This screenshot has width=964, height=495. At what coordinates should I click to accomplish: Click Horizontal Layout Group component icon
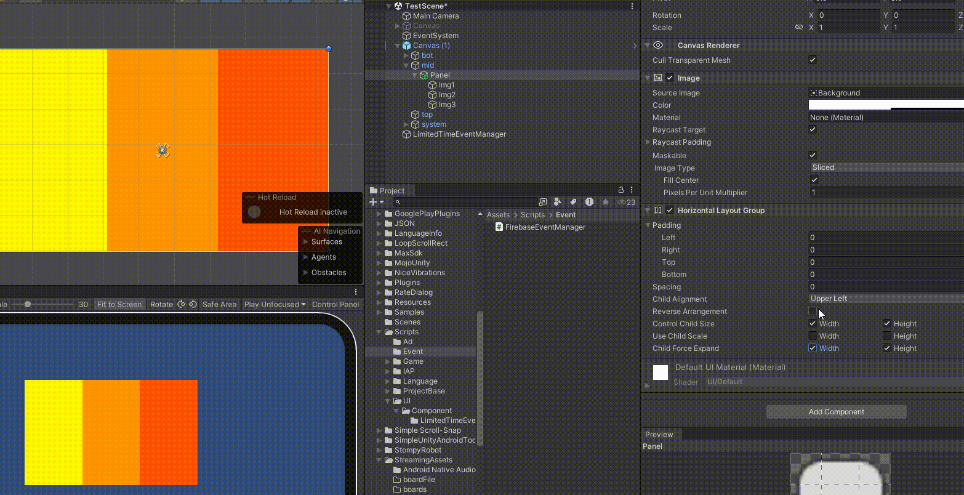(x=658, y=211)
